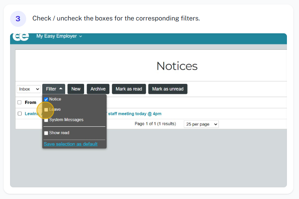Click Save selection as default link
Image resolution: width=299 pixels, height=199 pixels.
[70, 144]
